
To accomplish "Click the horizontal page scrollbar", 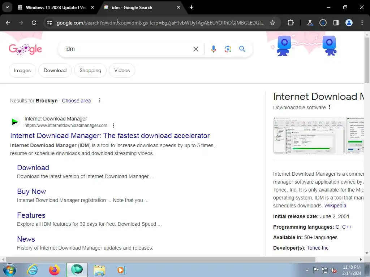I will click(x=160, y=259).
